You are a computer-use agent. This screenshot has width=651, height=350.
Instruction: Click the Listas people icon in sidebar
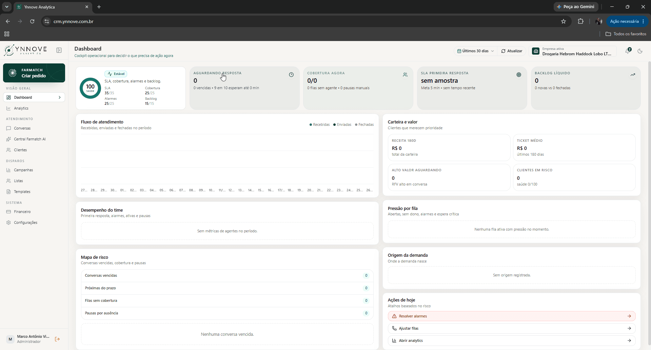[x=8, y=181]
